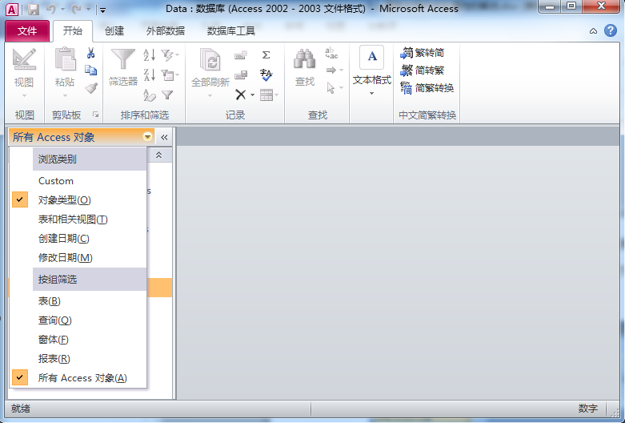
Task: Click the remove sort icon
Action: (150, 95)
